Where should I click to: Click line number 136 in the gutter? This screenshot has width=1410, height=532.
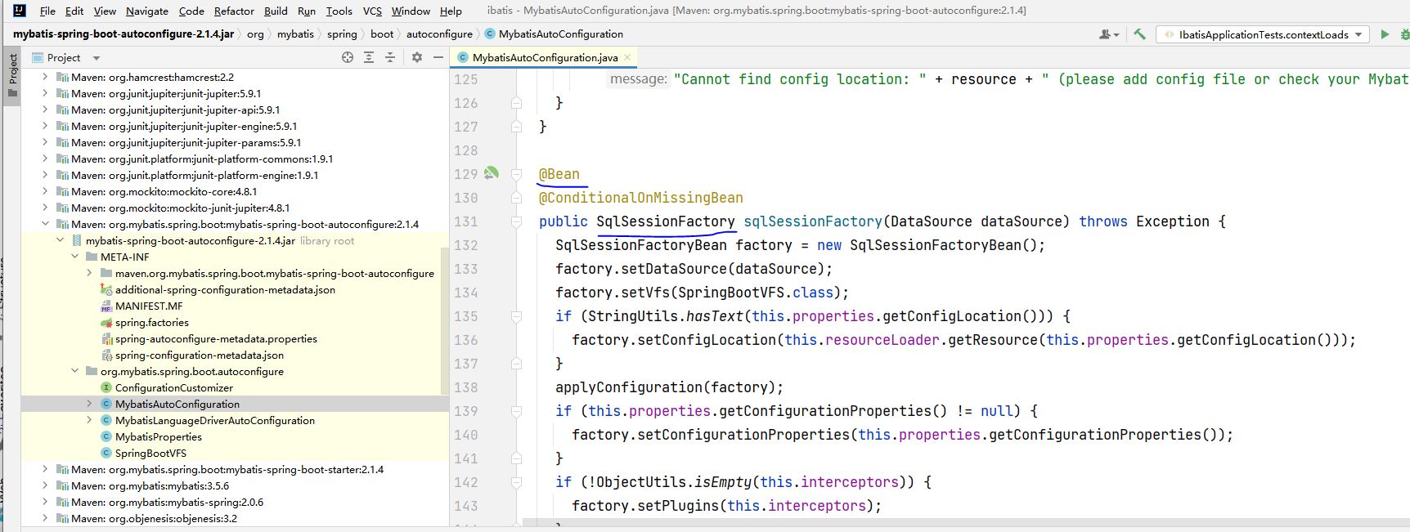pyautogui.click(x=466, y=340)
